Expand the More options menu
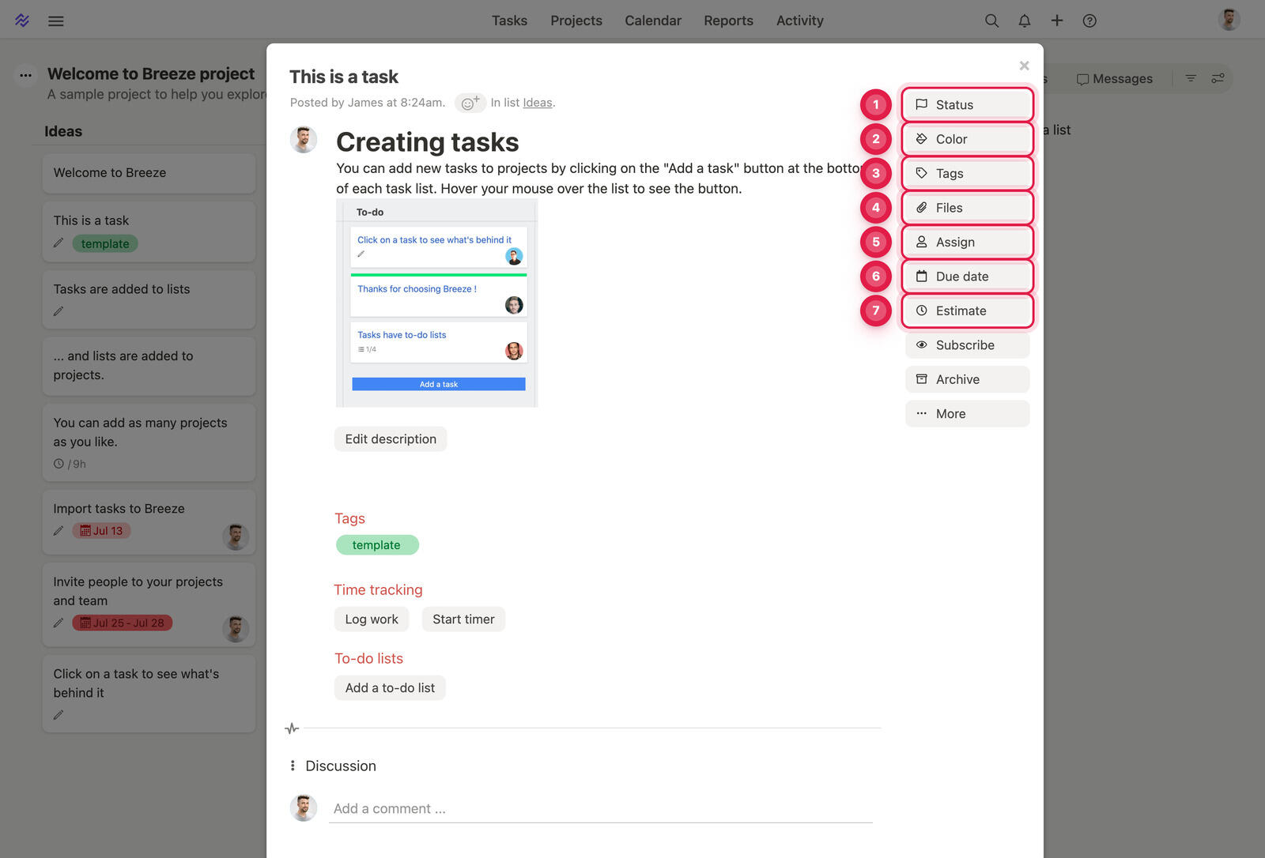The width and height of the screenshot is (1265, 858). [x=968, y=414]
